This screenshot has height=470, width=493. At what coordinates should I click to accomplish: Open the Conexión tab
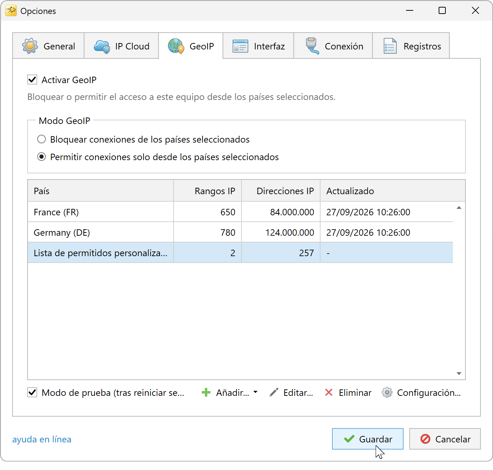click(333, 46)
